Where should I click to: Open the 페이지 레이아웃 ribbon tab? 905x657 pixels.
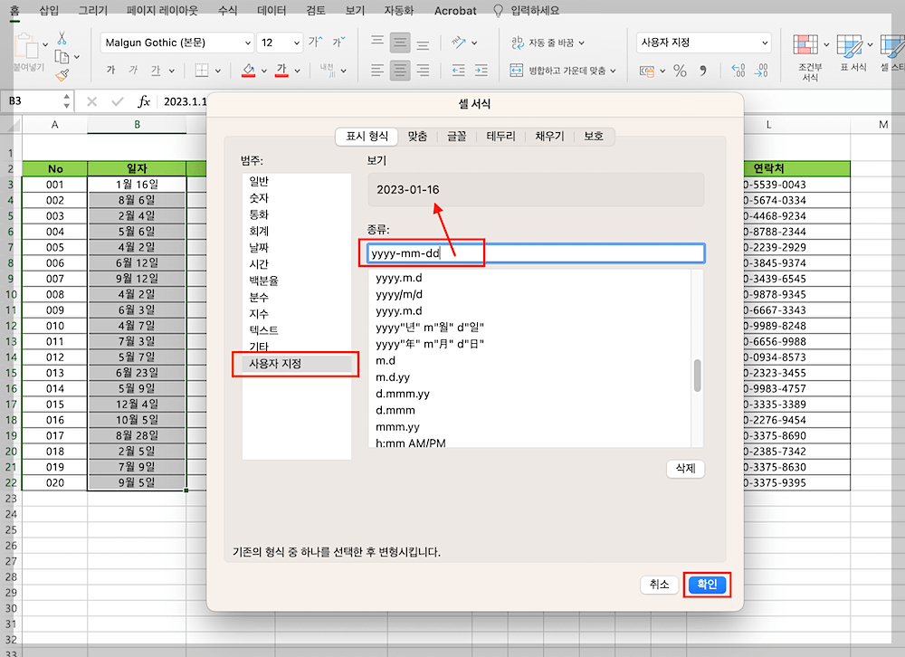pos(162,10)
